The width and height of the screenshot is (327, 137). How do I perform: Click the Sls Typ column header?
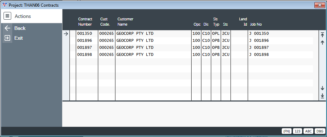click(x=216, y=22)
